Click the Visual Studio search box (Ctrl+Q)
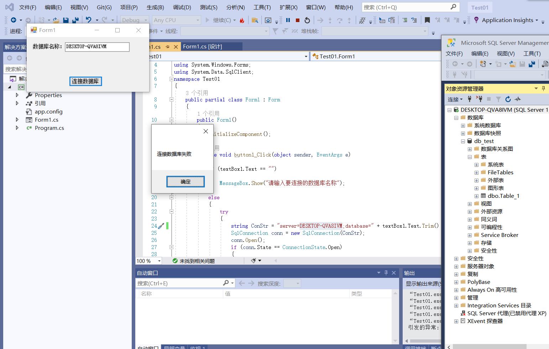549x349 pixels. click(x=411, y=7)
